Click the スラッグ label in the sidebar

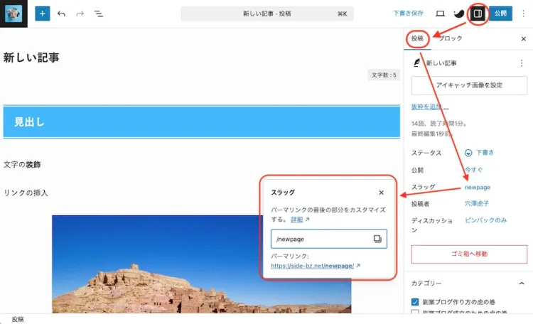pos(424,187)
